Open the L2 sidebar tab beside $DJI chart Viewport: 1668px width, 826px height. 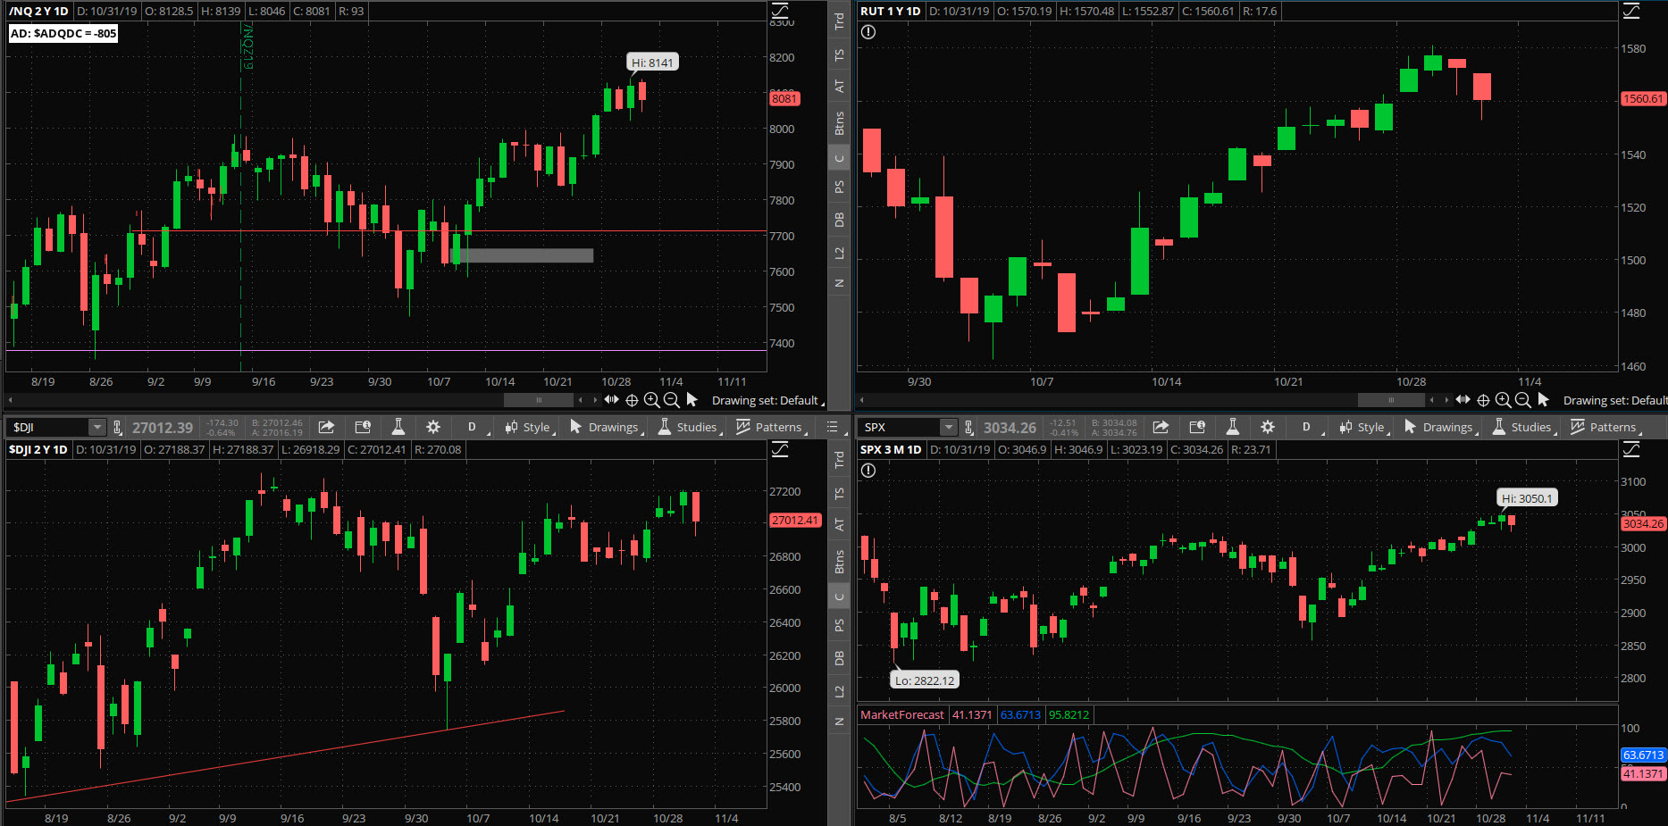point(839,691)
